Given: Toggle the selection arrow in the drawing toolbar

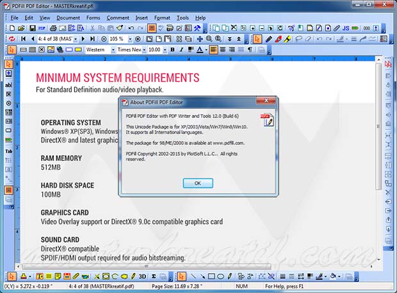Looking at the screenshot, I should 181,276.
